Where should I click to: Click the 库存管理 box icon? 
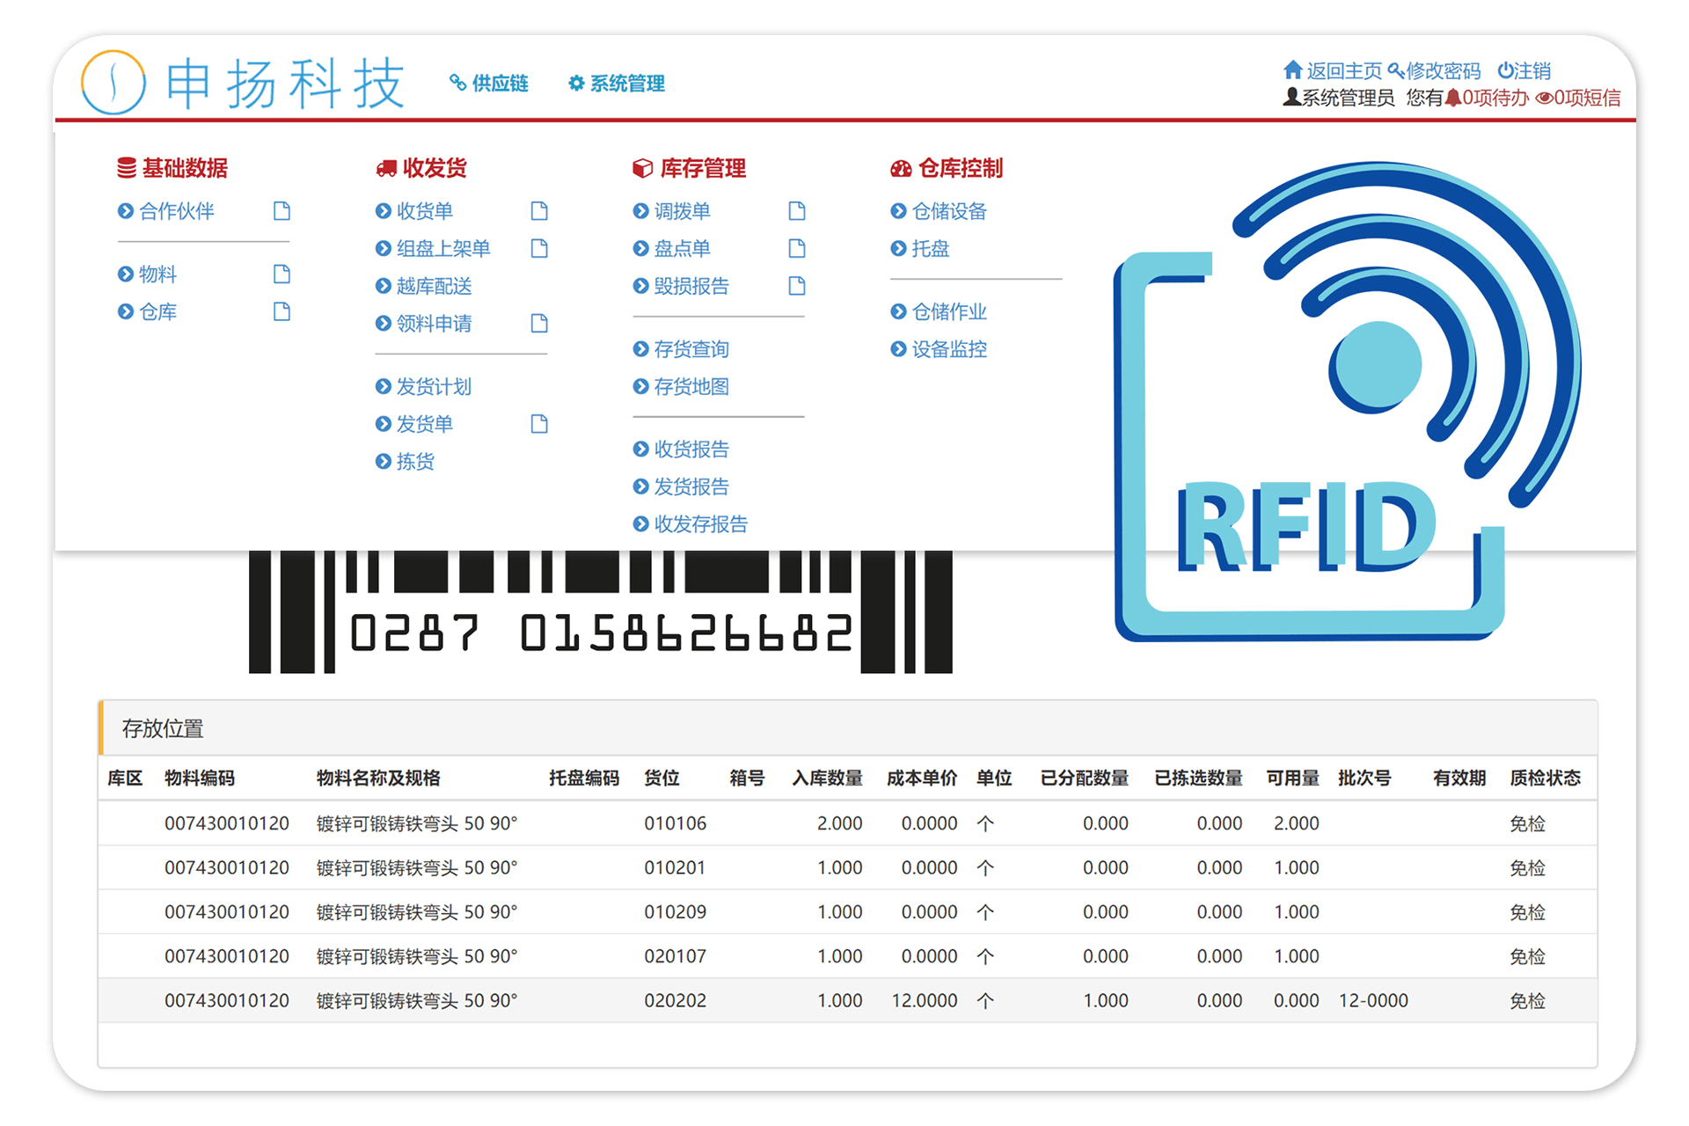(643, 168)
